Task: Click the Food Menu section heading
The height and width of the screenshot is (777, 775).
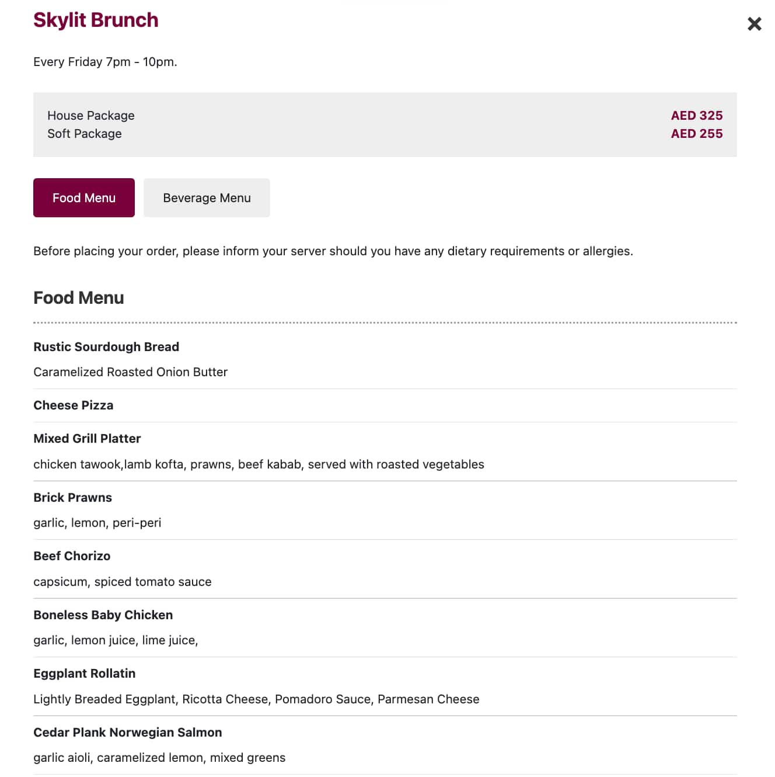Action: pyautogui.click(x=78, y=297)
